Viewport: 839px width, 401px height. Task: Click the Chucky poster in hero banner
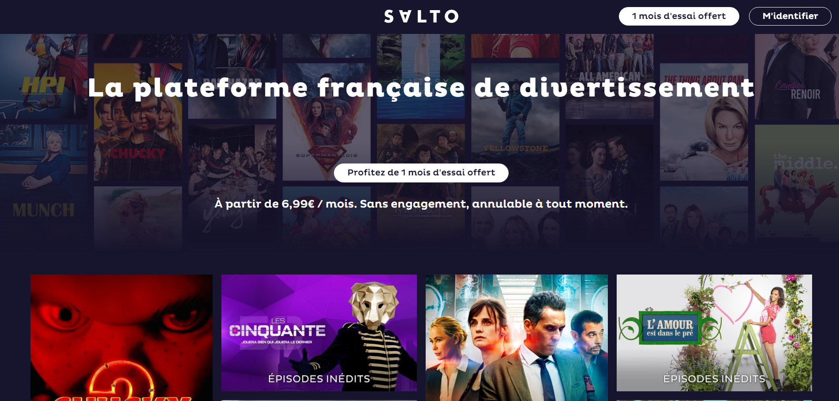(x=138, y=122)
